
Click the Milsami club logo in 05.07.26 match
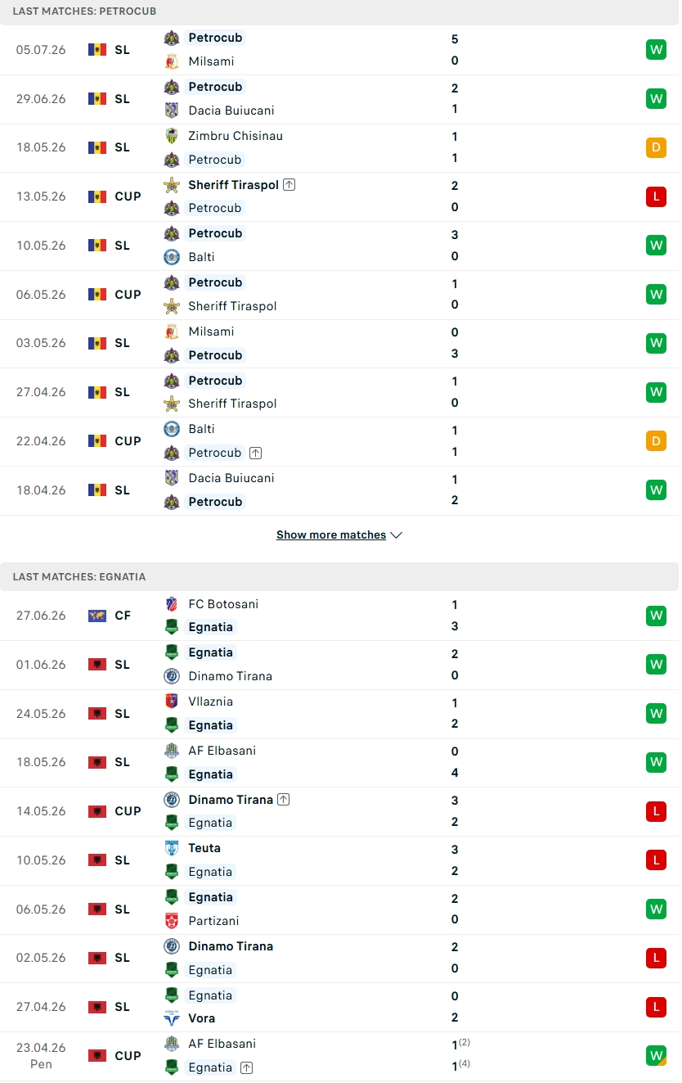(172, 61)
